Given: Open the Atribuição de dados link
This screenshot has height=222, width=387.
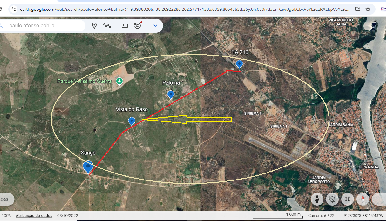Looking at the screenshot, I should click(34, 216).
